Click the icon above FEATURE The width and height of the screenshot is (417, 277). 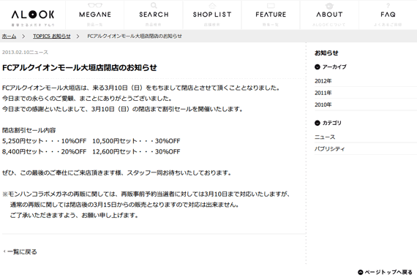pos(271,5)
